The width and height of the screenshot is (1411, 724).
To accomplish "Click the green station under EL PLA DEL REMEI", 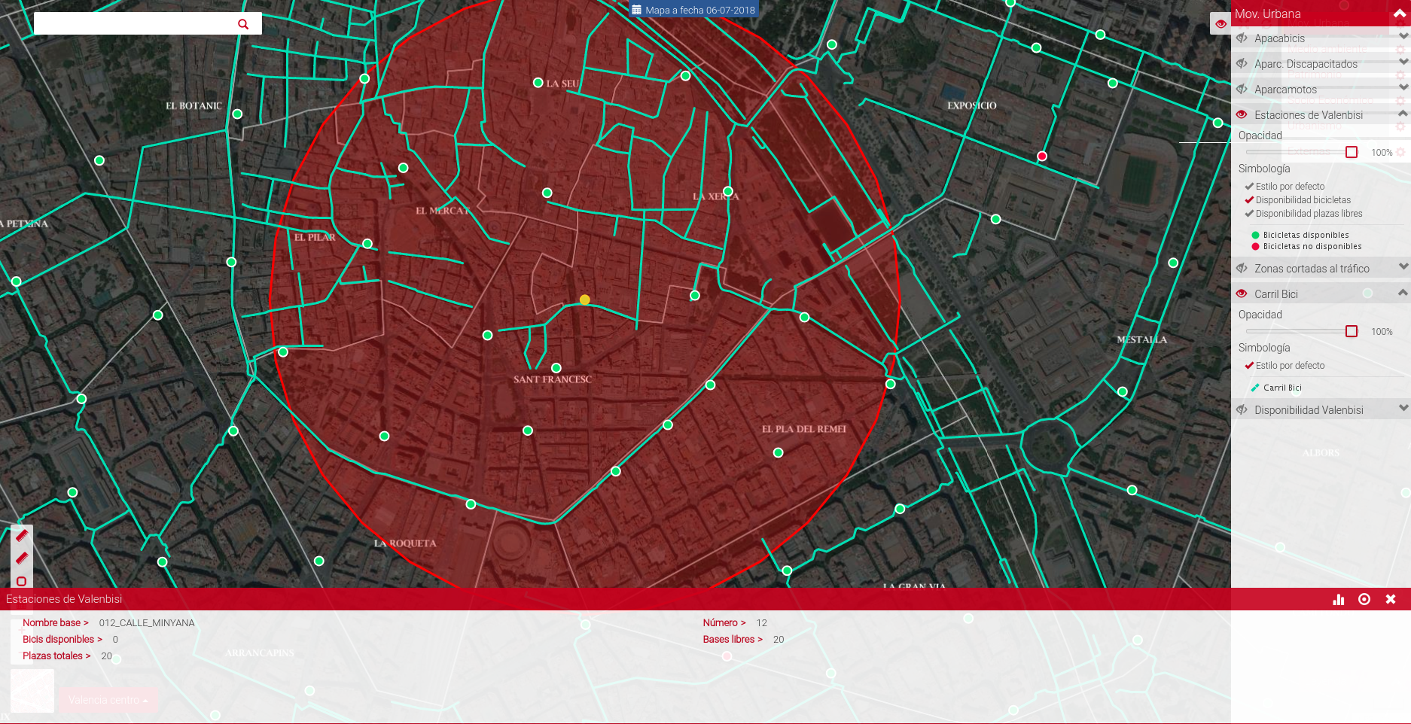I will [x=778, y=452].
